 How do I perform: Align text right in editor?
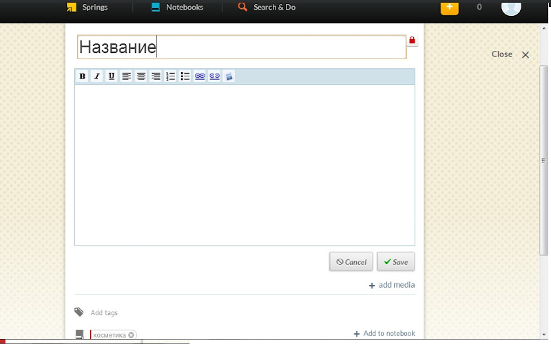[x=156, y=76]
